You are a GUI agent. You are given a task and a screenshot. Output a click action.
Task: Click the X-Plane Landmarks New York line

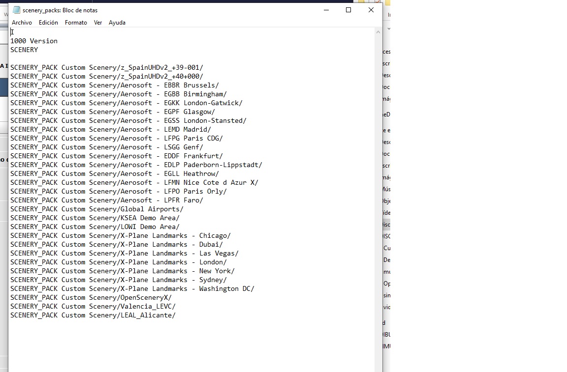pos(123,271)
